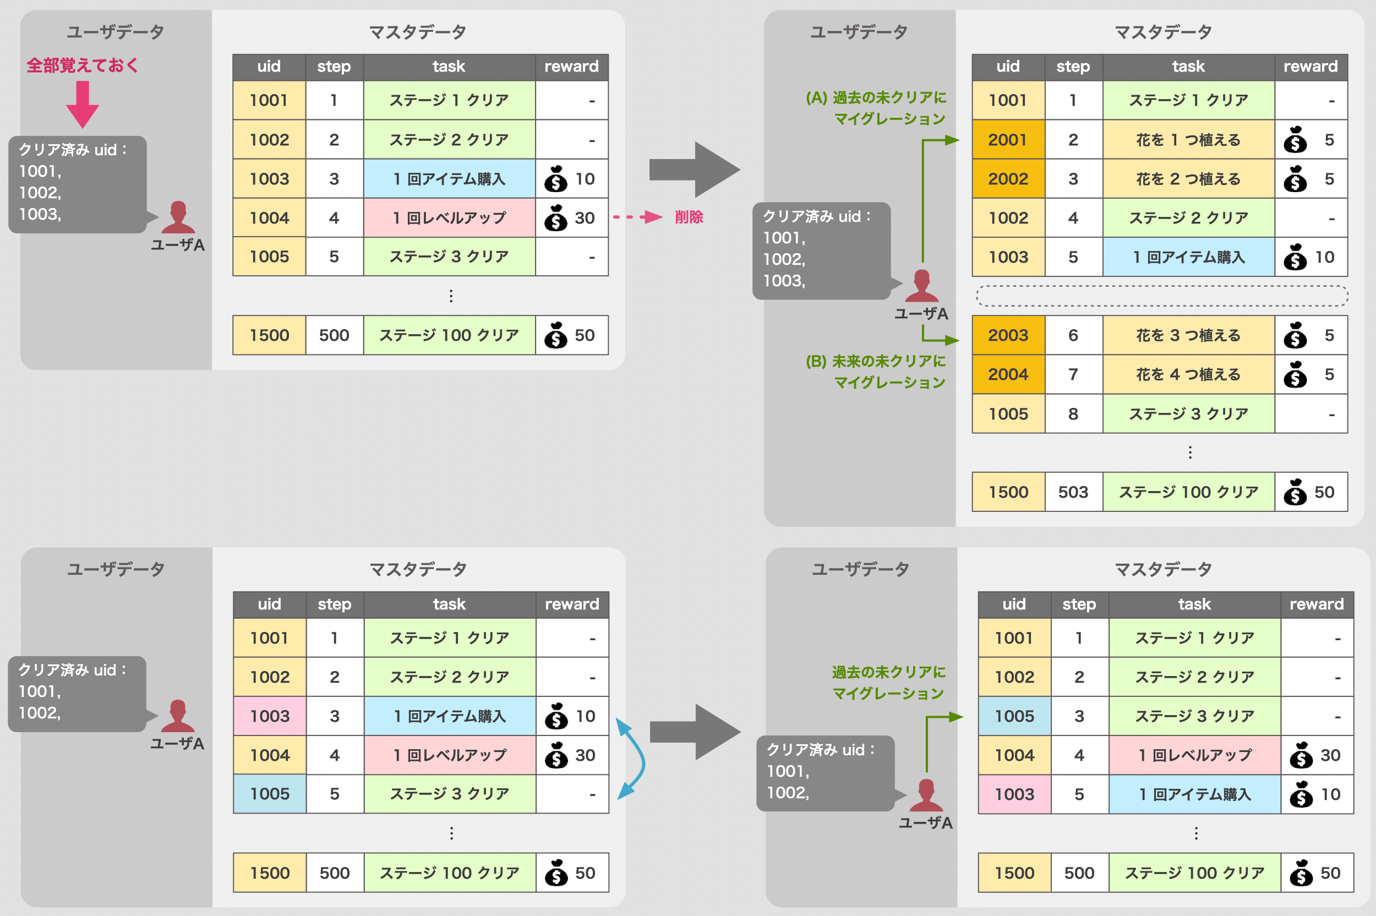This screenshot has width=1376, height=916.
Task: Expand the ellipsis above row 1500 in the bottom-right table
Action: 1195,833
